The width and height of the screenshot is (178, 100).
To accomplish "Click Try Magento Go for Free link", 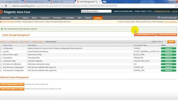I will (x=162, y=11).
